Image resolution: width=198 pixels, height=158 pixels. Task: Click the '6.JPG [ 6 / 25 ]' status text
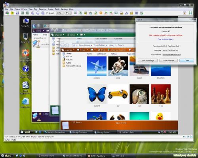tap(10, 140)
